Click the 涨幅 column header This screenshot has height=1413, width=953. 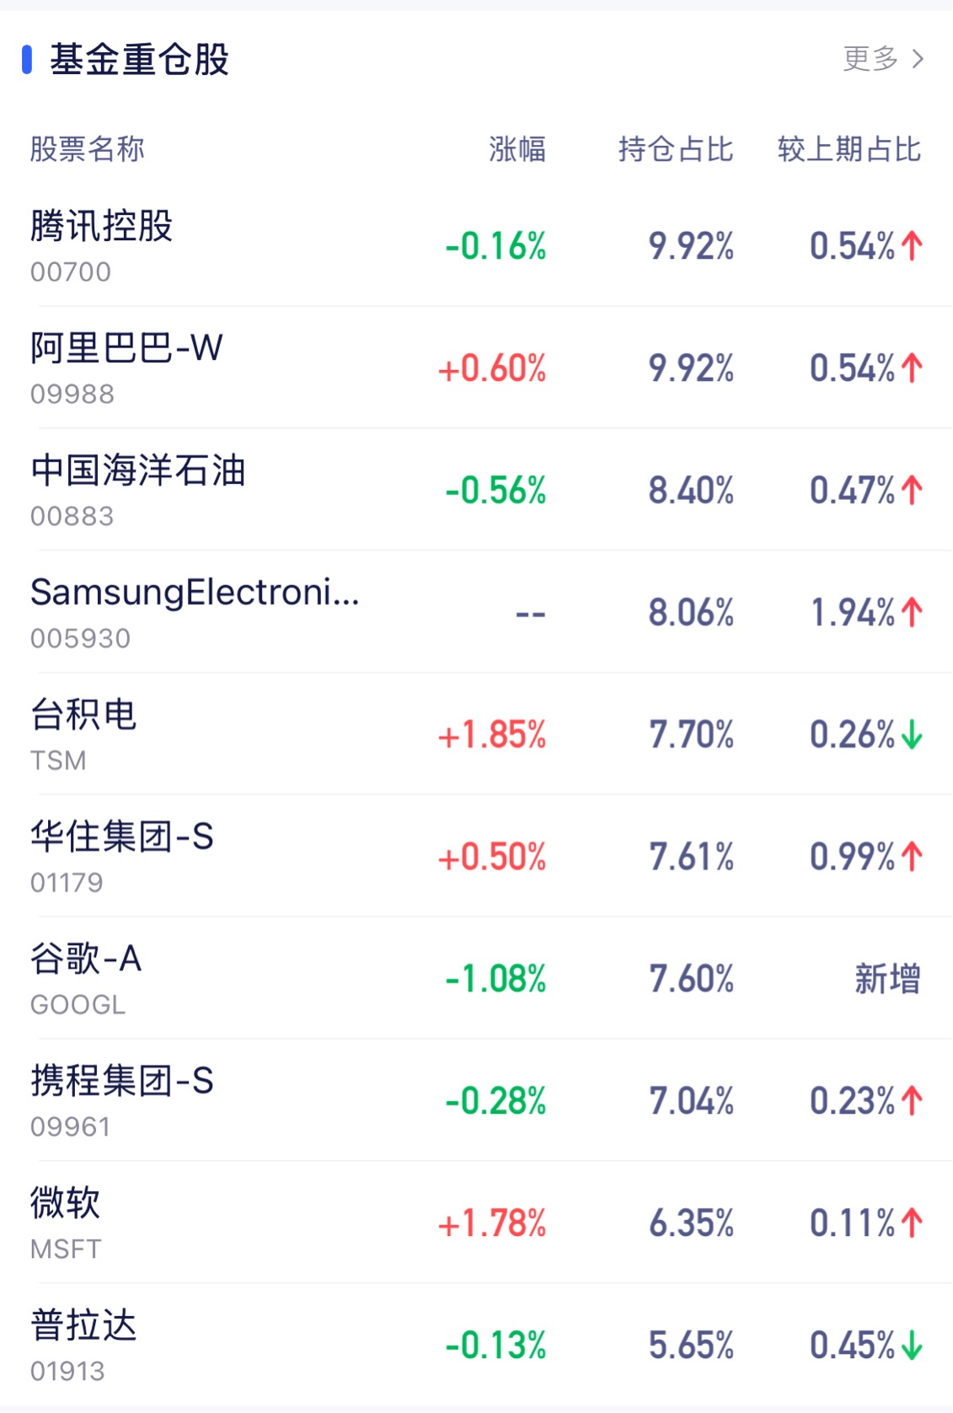[517, 149]
